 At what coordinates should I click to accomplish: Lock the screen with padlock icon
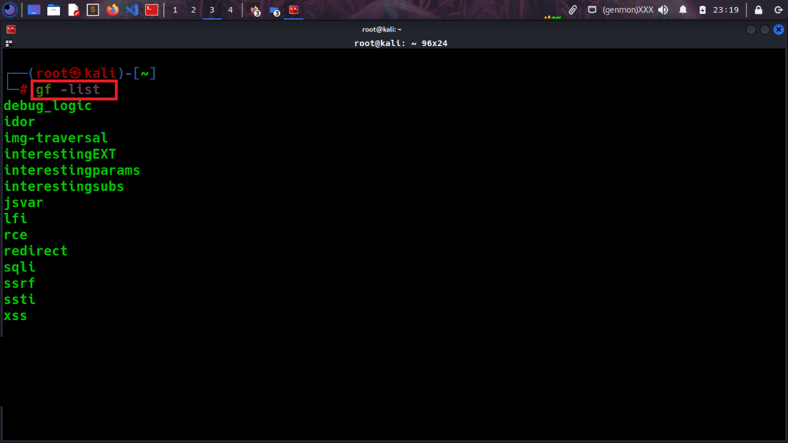[759, 10]
